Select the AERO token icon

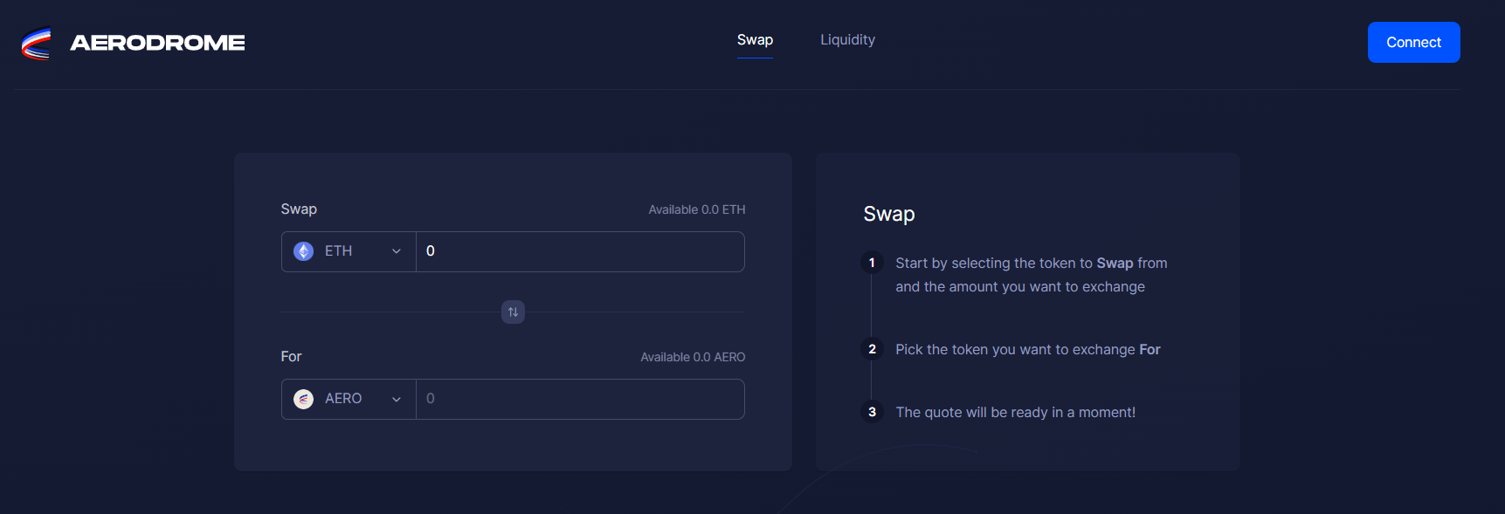[x=303, y=398]
